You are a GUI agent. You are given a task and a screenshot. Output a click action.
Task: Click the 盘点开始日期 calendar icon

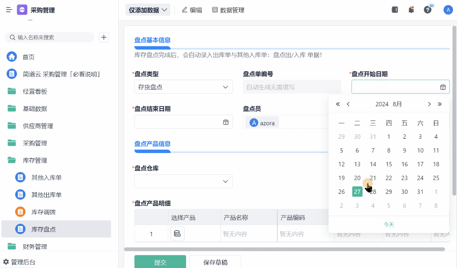[443, 87]
